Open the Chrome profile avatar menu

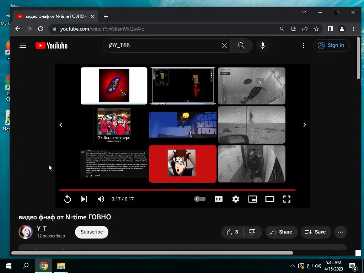click(342, 29)
